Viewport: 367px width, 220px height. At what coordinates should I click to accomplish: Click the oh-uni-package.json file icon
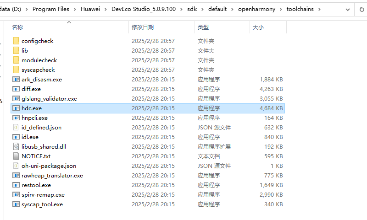[16, 166]
